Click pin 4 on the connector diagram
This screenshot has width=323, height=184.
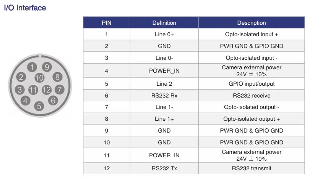25,101
